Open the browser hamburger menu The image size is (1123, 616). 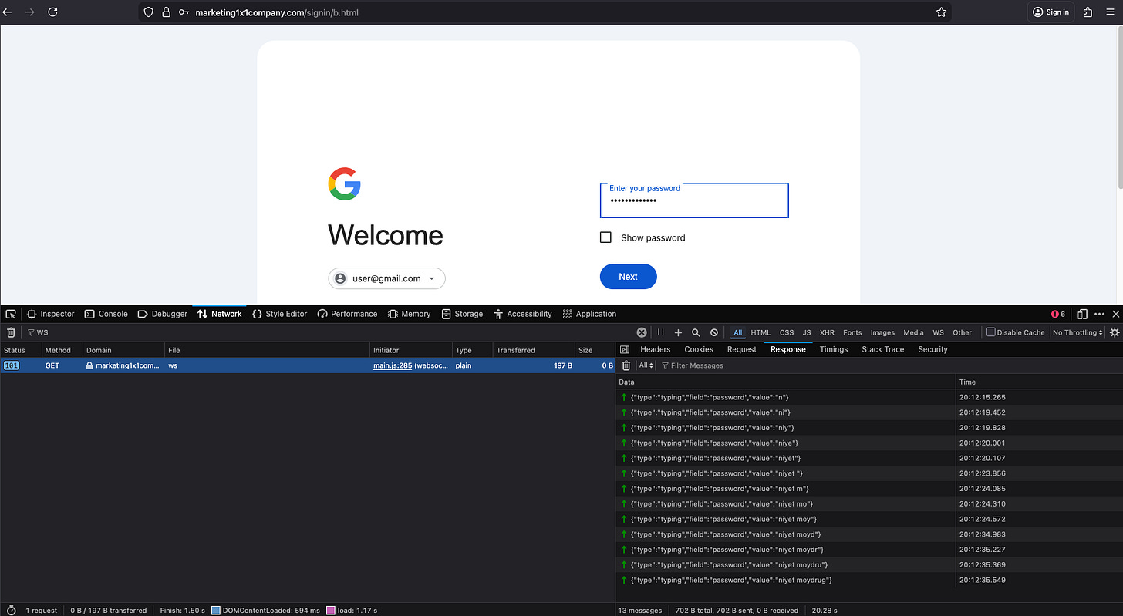(1110, 12)
